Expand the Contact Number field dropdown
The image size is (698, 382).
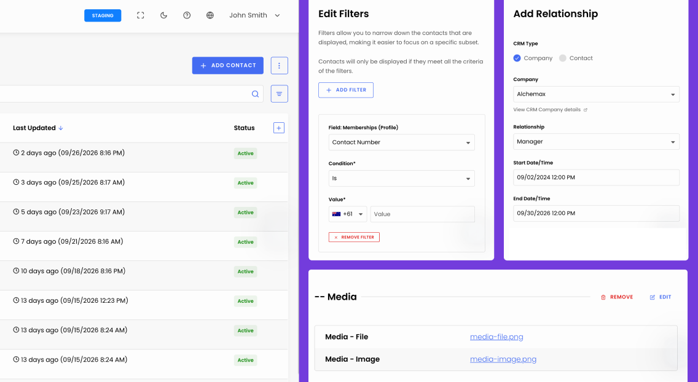[x=401, y=142]
